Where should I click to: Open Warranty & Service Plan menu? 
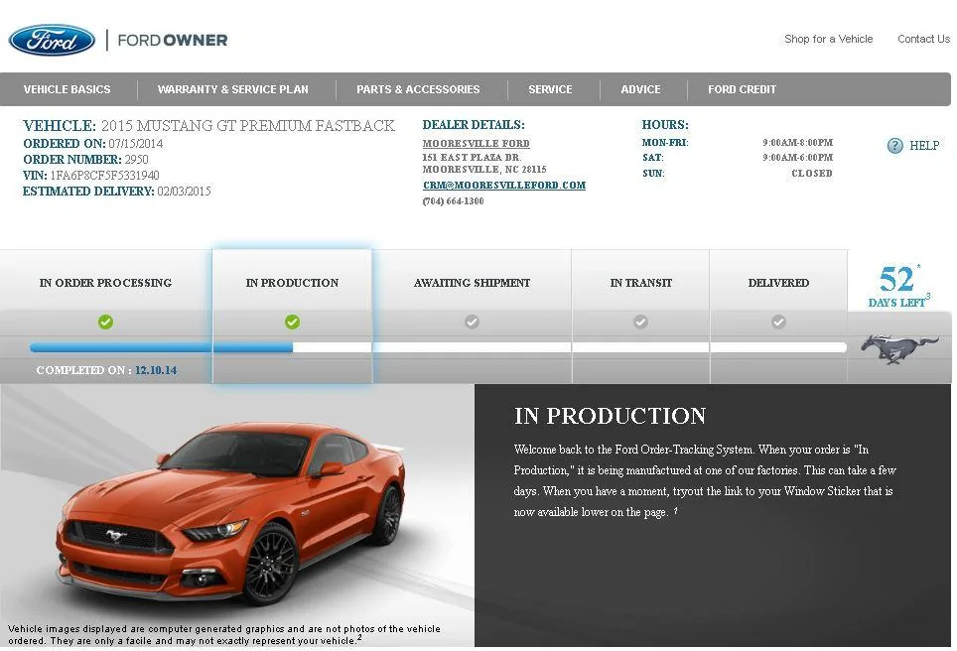pyautogui.click(x=232, y=89)
